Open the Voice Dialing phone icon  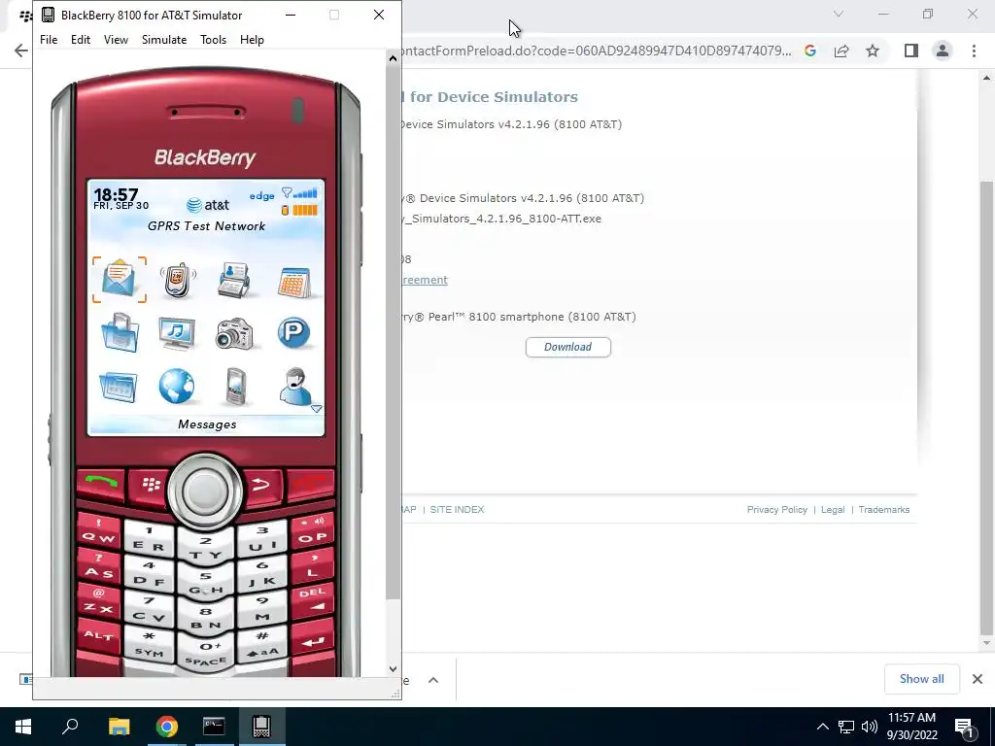pos(177,280)
